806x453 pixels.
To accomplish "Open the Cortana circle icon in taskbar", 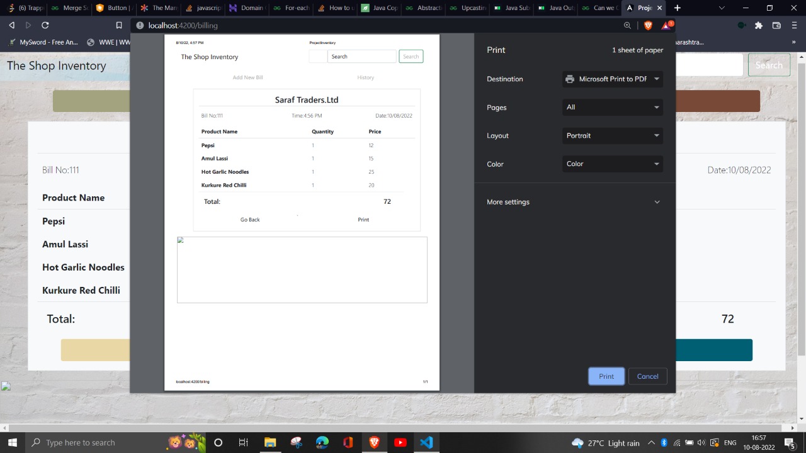I will [218, 442].
